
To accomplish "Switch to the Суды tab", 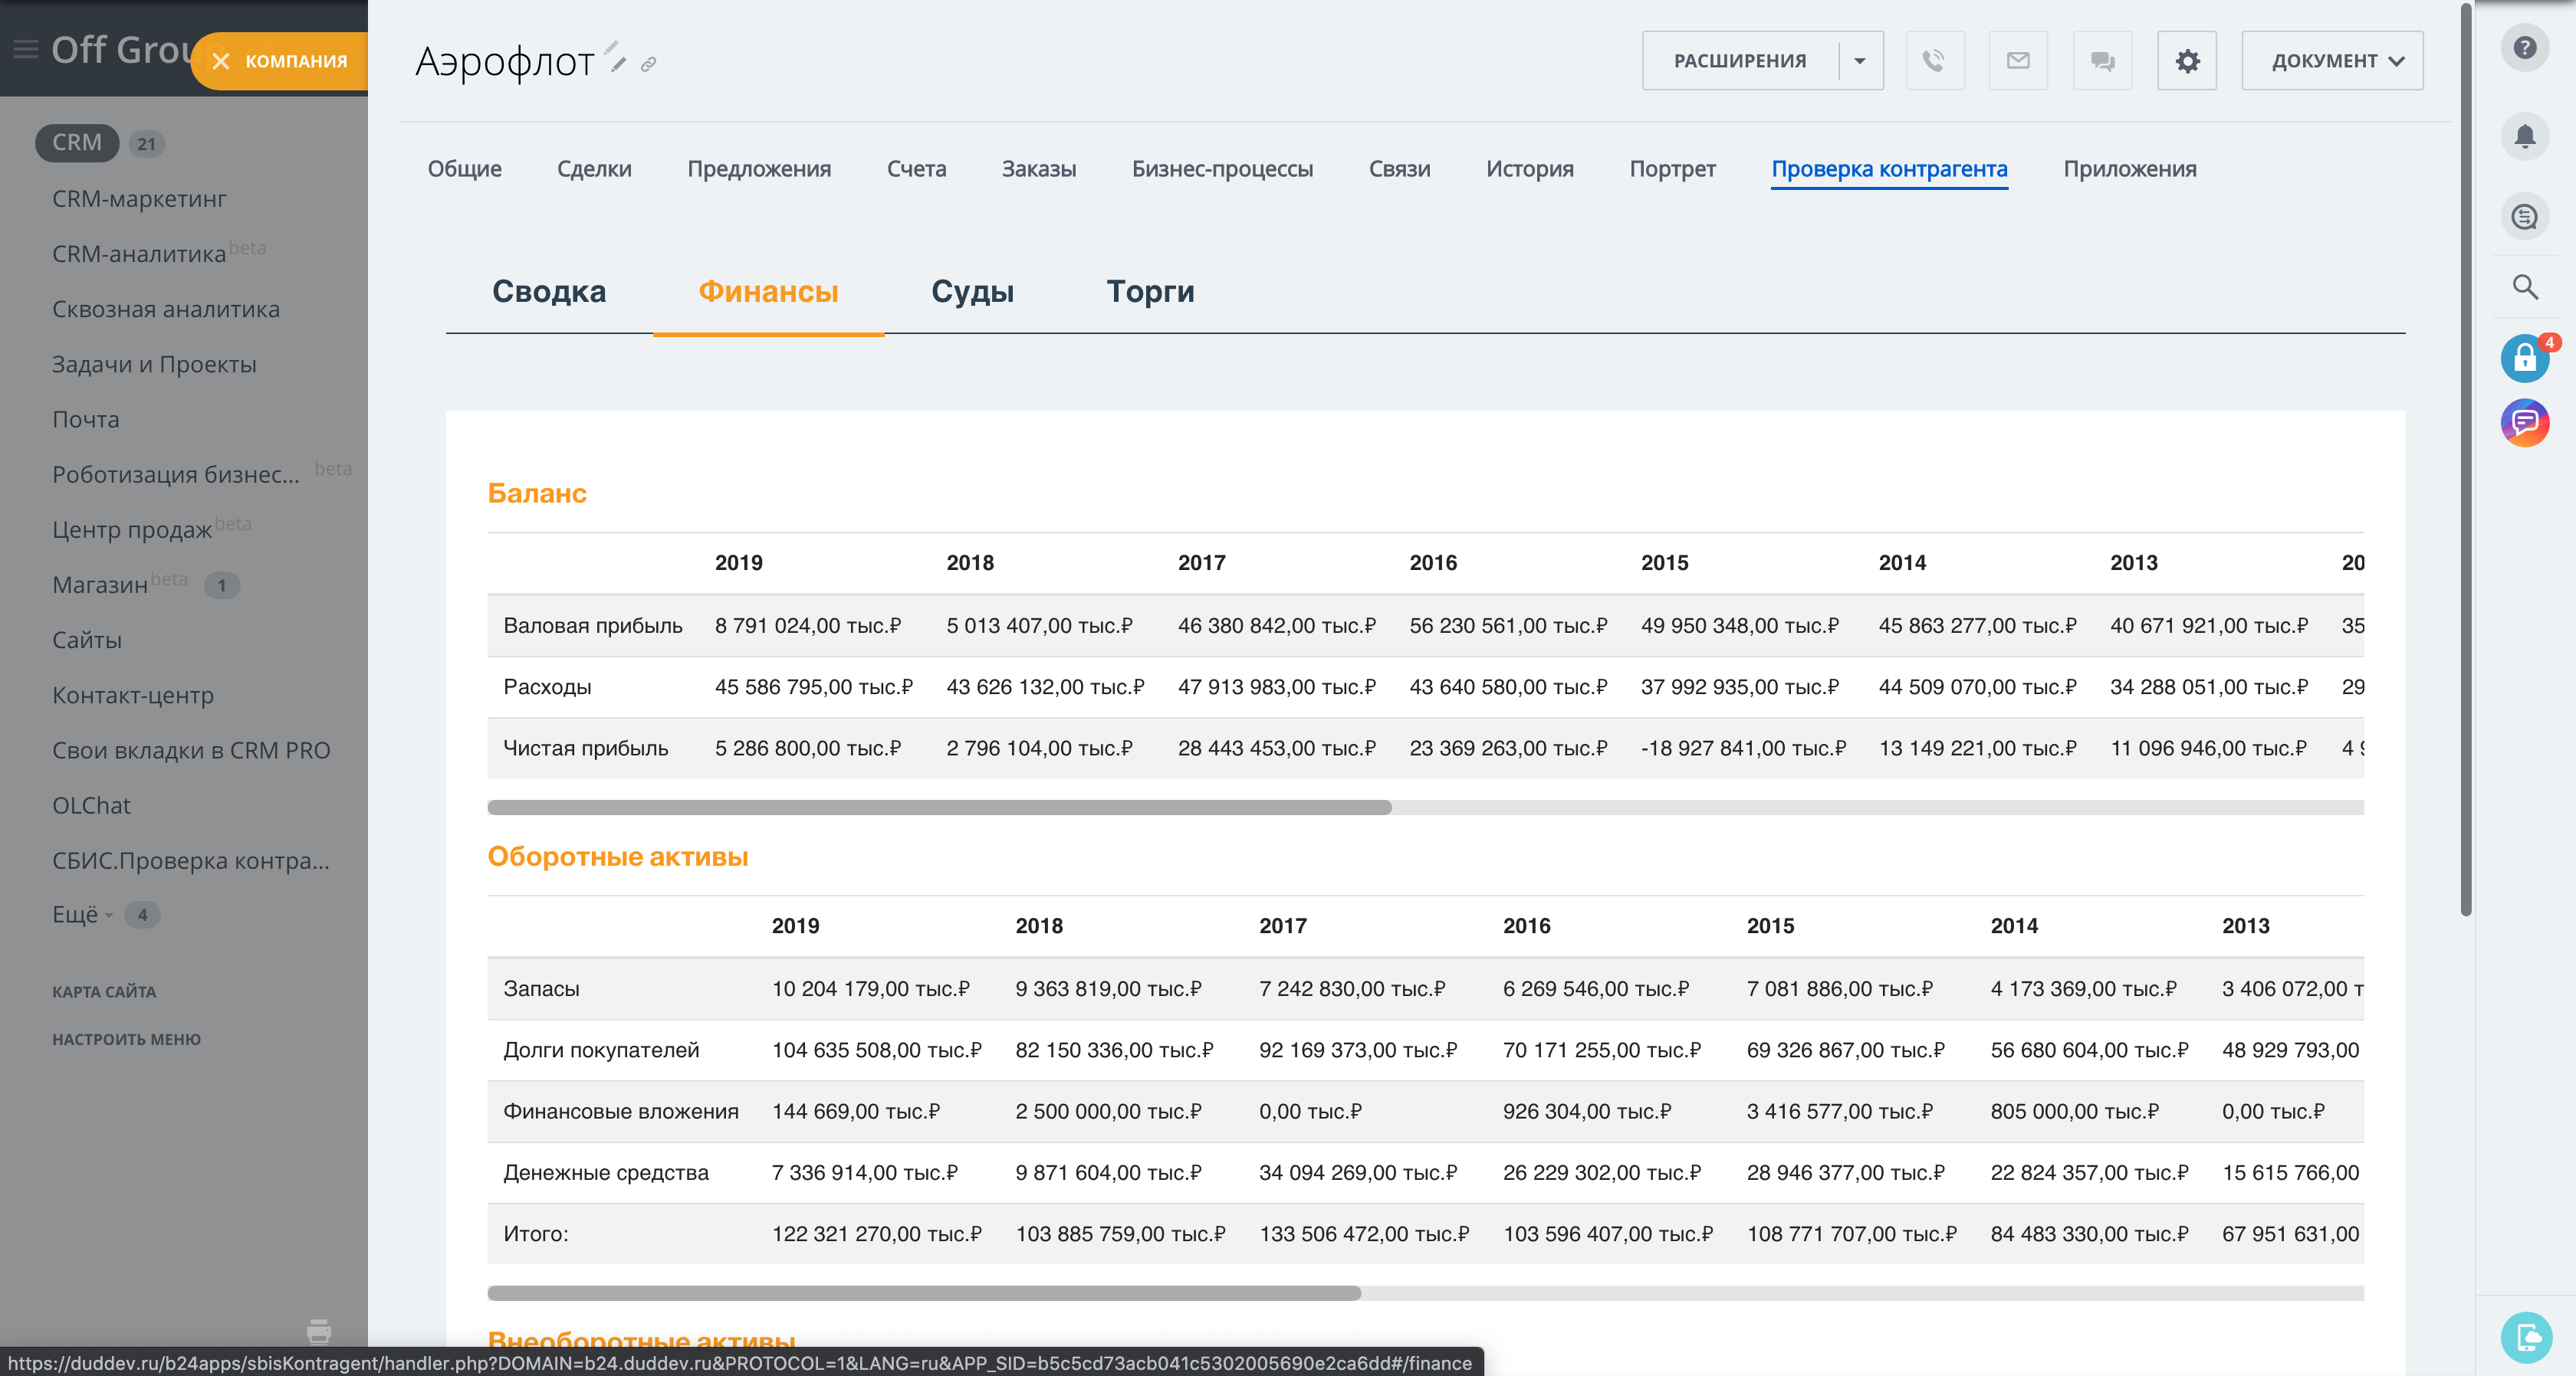I will tap(972, 292).
